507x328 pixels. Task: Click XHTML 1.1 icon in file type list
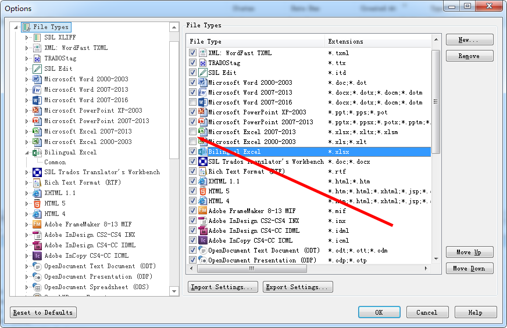pos(203,181)
